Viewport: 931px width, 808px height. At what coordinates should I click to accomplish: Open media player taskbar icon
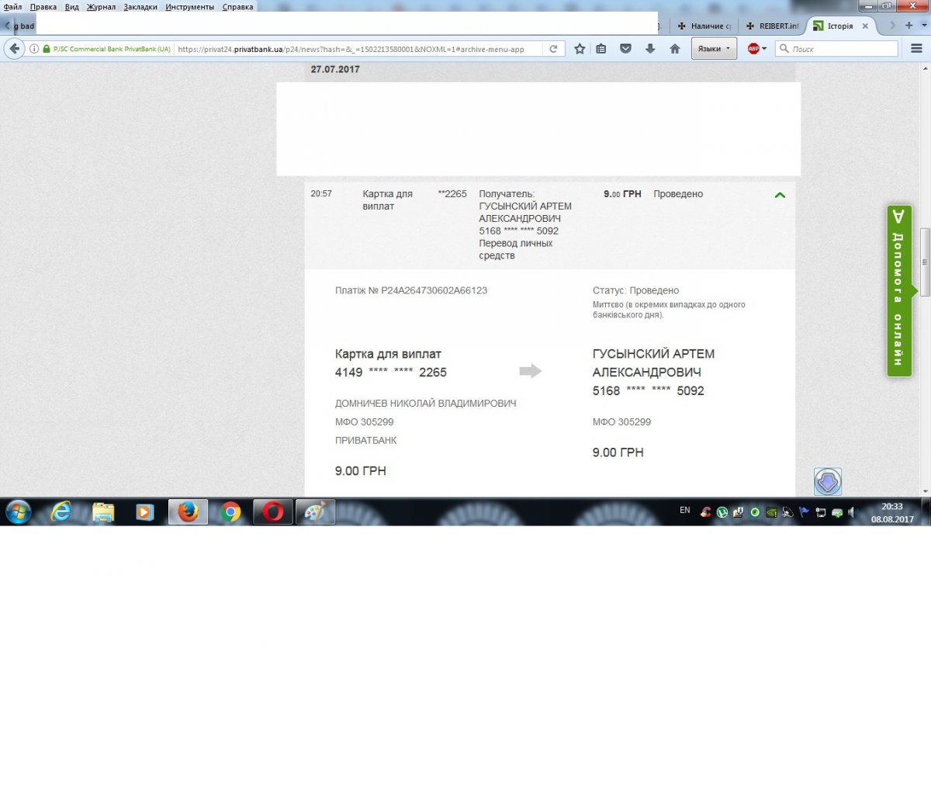click(x=145, y=512)
